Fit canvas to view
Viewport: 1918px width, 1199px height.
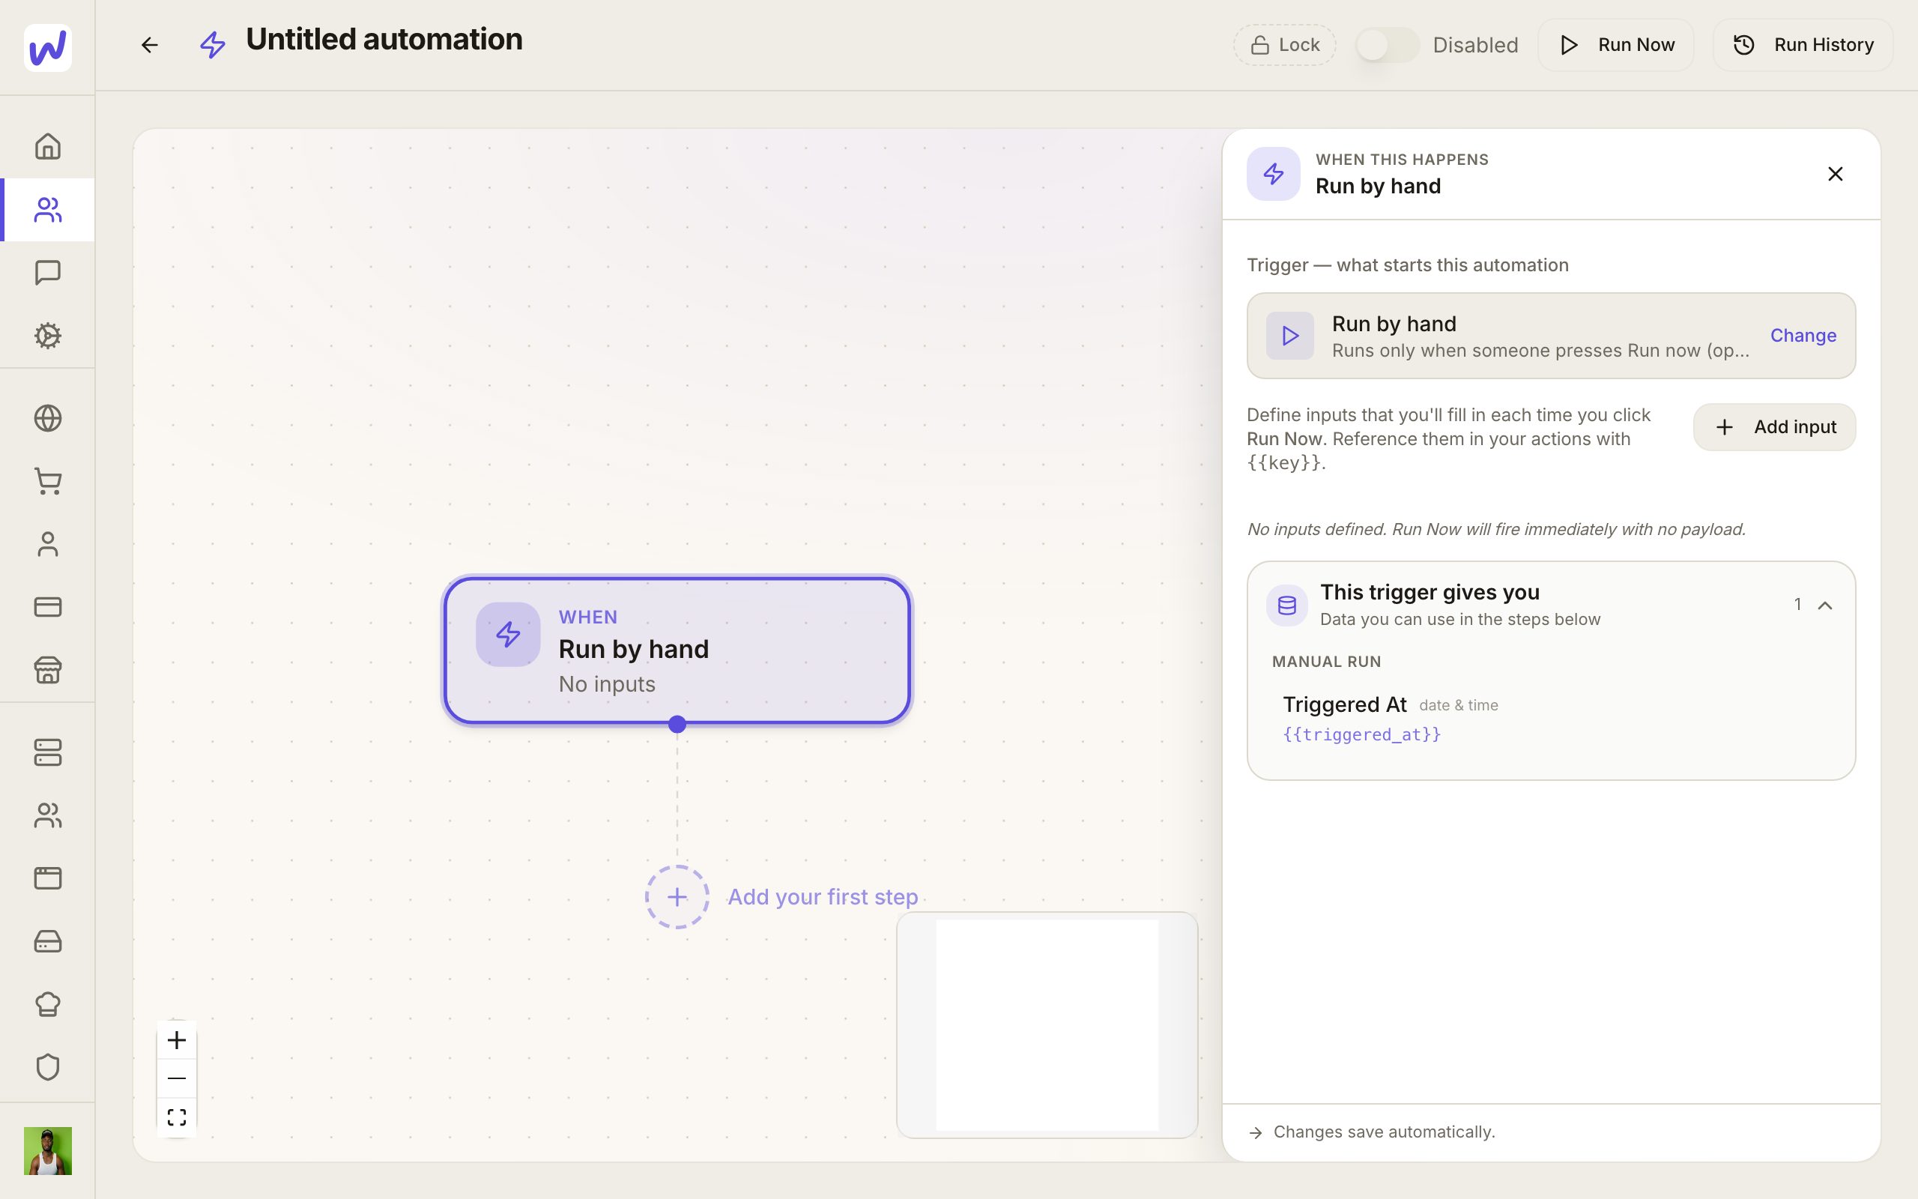tap(177, 1117)
